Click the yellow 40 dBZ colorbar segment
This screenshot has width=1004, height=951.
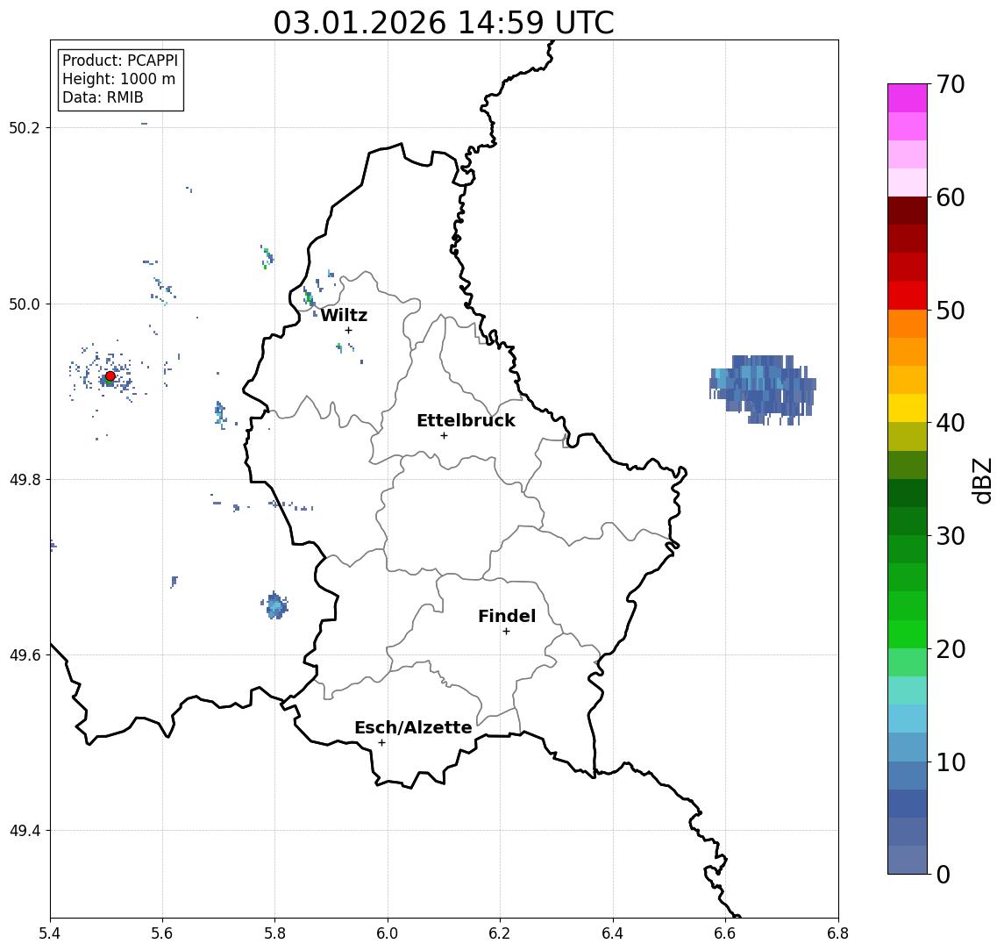[x=908, y=408]
